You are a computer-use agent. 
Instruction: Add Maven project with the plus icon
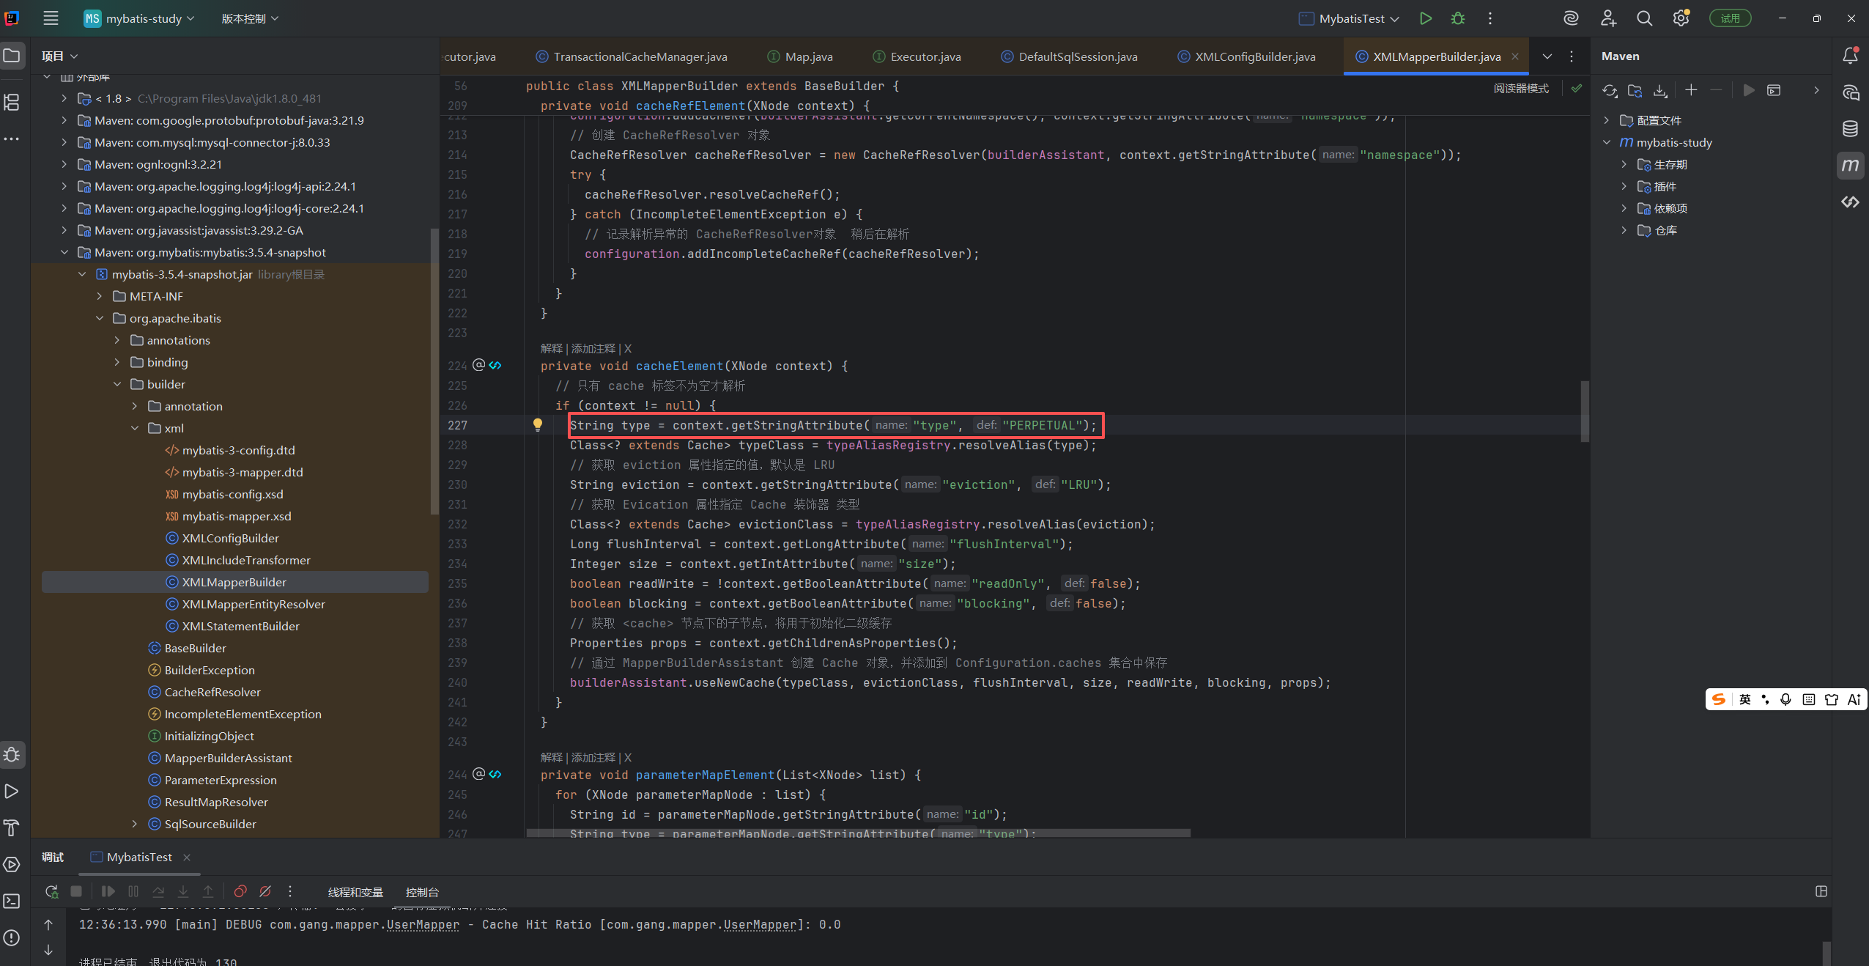click(1691, 90)
